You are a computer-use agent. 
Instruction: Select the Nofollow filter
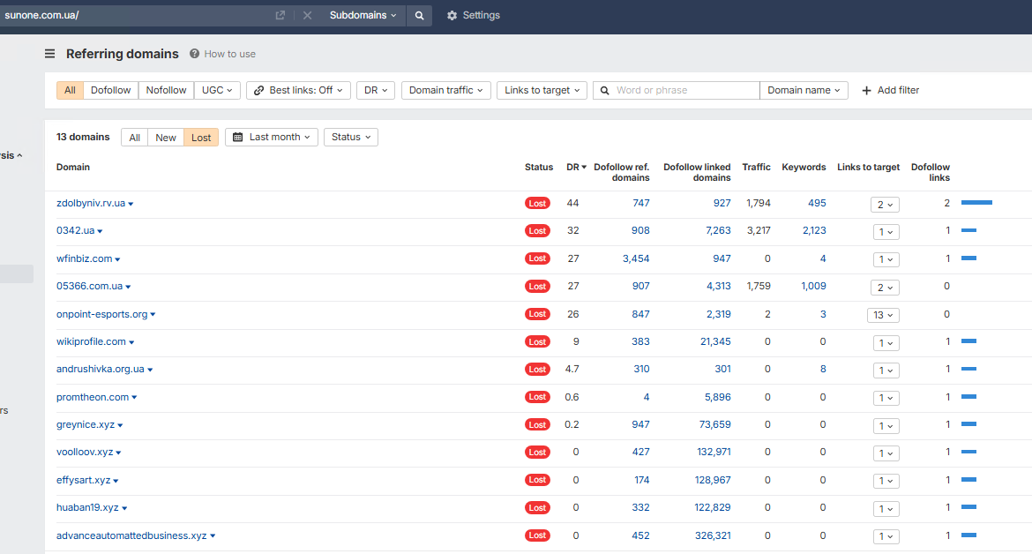pyautogui.click(x=166, y=90)
